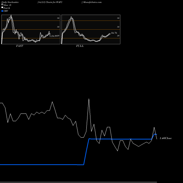The image size is (183, 183).
Task: Select the Slow D legend label
Action: tap(7, 5)
